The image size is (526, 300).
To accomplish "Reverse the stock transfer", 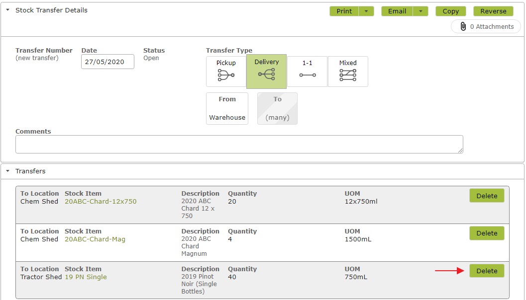I will tap(493, 11).
